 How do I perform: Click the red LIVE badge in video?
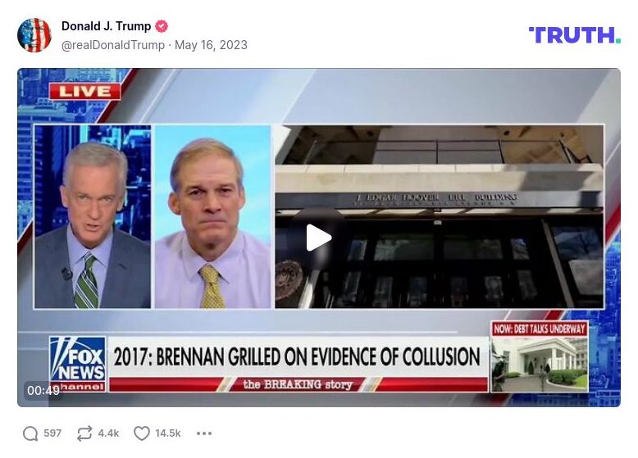[85, 91]
